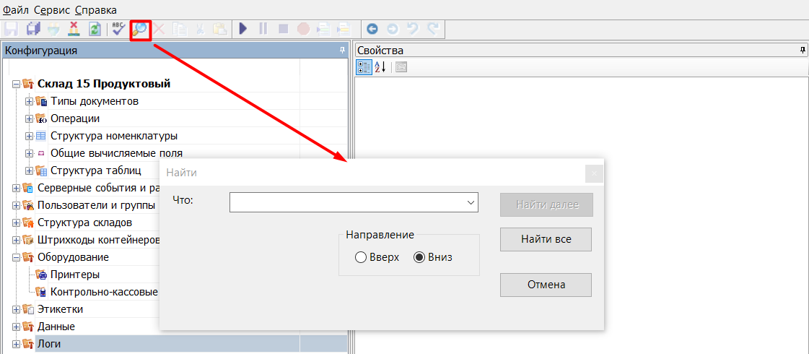Select the Серверные события tree row

(99, 188)
